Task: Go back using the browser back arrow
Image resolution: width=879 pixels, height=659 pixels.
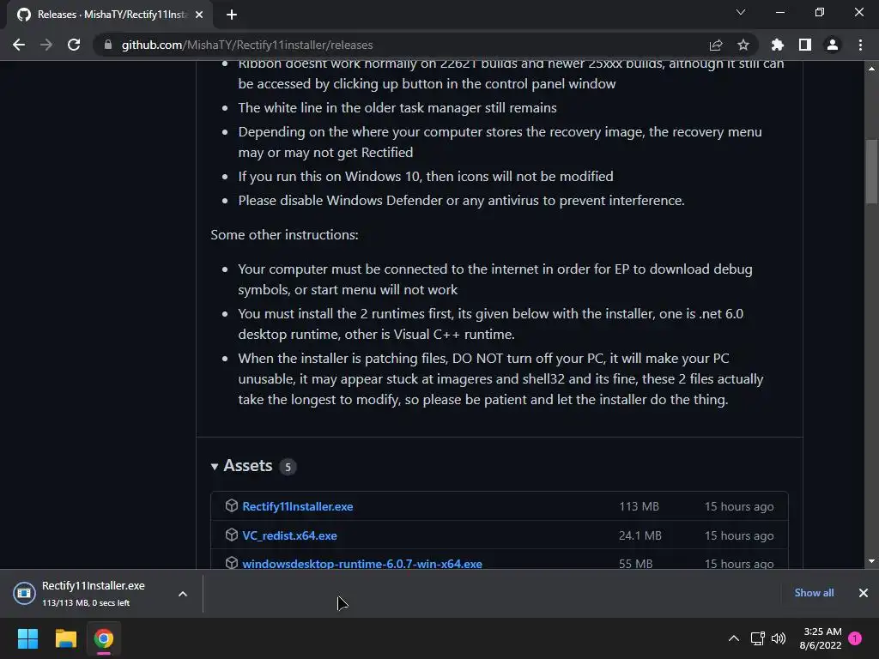Action: pyautogui.click(x=19, y=45)
